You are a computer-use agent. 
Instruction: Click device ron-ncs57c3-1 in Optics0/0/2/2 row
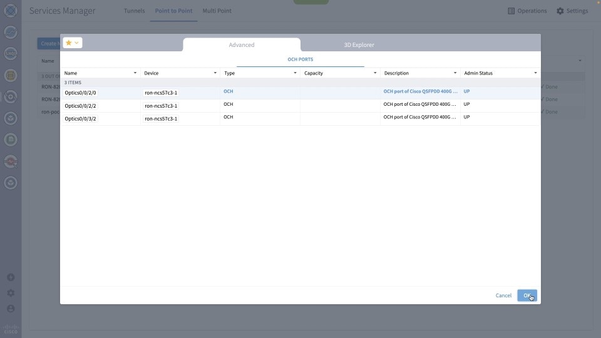point(161,106)
